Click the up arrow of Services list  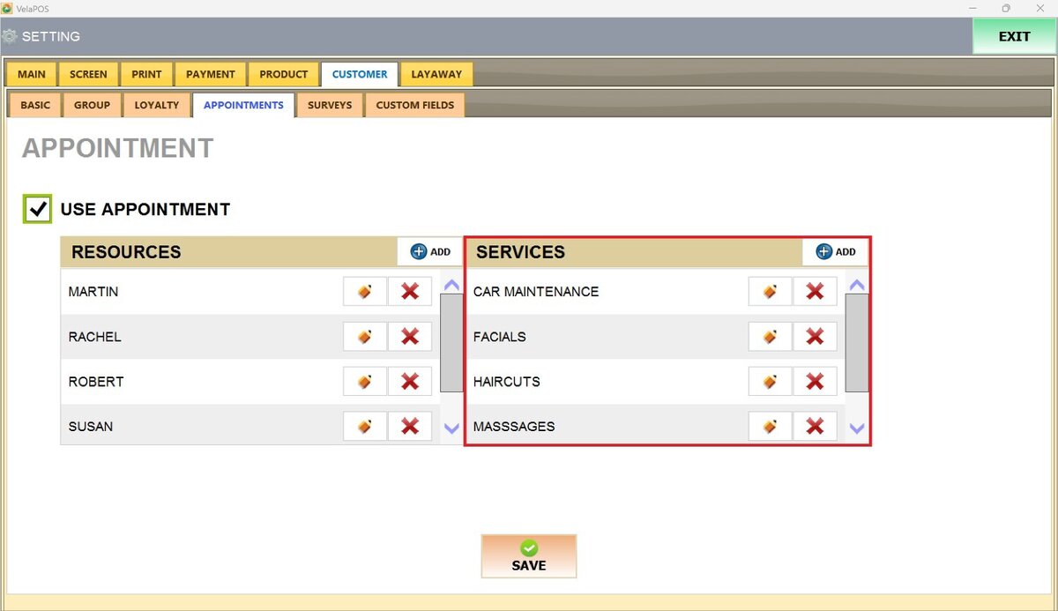coord(856,285)
